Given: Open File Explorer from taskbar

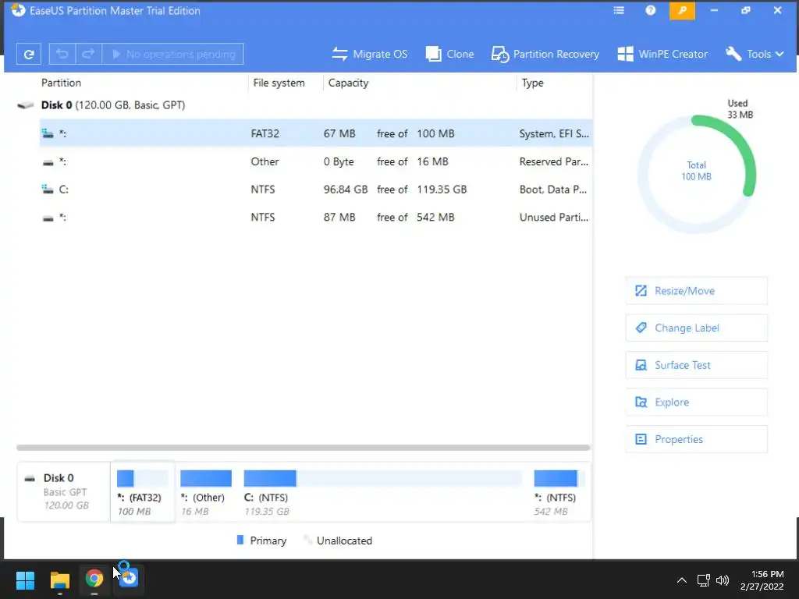Looking at the screenshot, I should 59,580.
